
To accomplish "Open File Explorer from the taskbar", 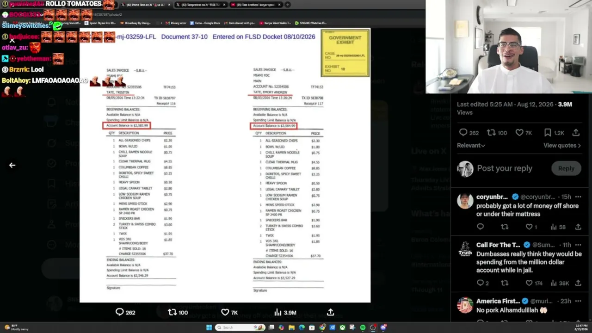I will 291,327.
